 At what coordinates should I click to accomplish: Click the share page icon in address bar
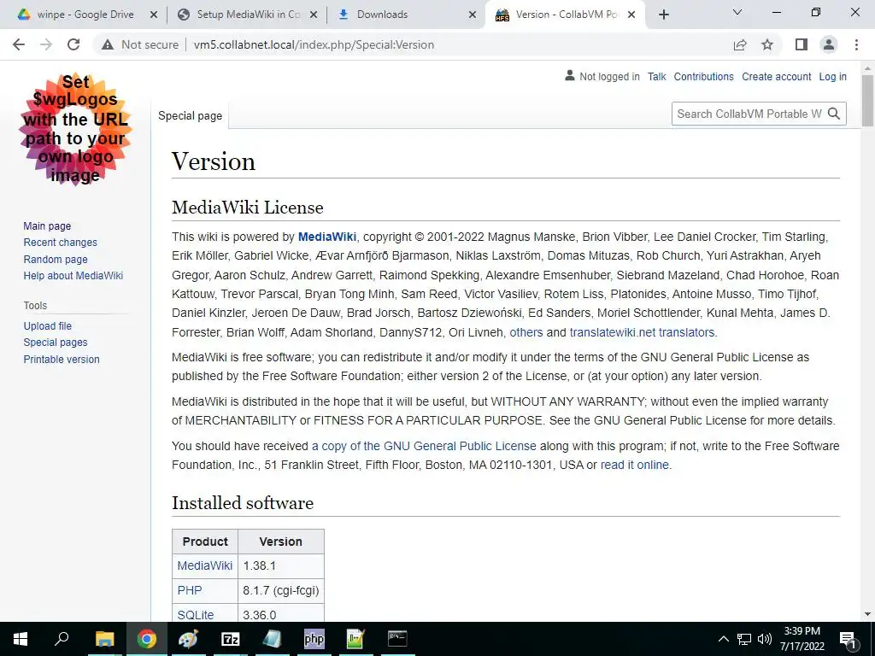coord(740,44)
